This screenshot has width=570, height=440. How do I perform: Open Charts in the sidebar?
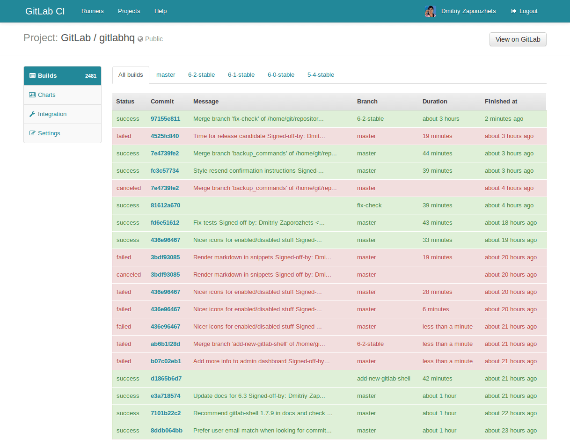[x=63, y=95]
